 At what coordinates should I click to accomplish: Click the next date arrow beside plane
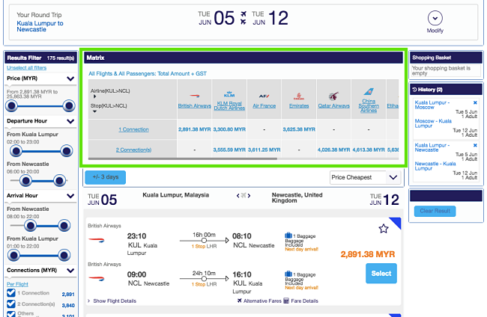[249, 196]
